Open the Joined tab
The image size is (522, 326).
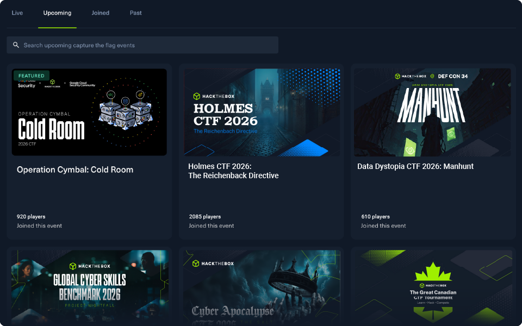pos(101,13)
